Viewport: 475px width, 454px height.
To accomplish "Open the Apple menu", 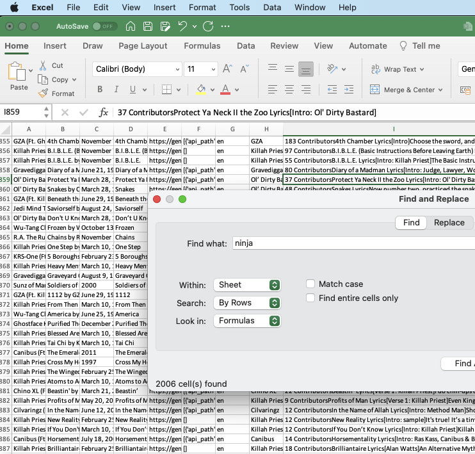I will [14, 7].
